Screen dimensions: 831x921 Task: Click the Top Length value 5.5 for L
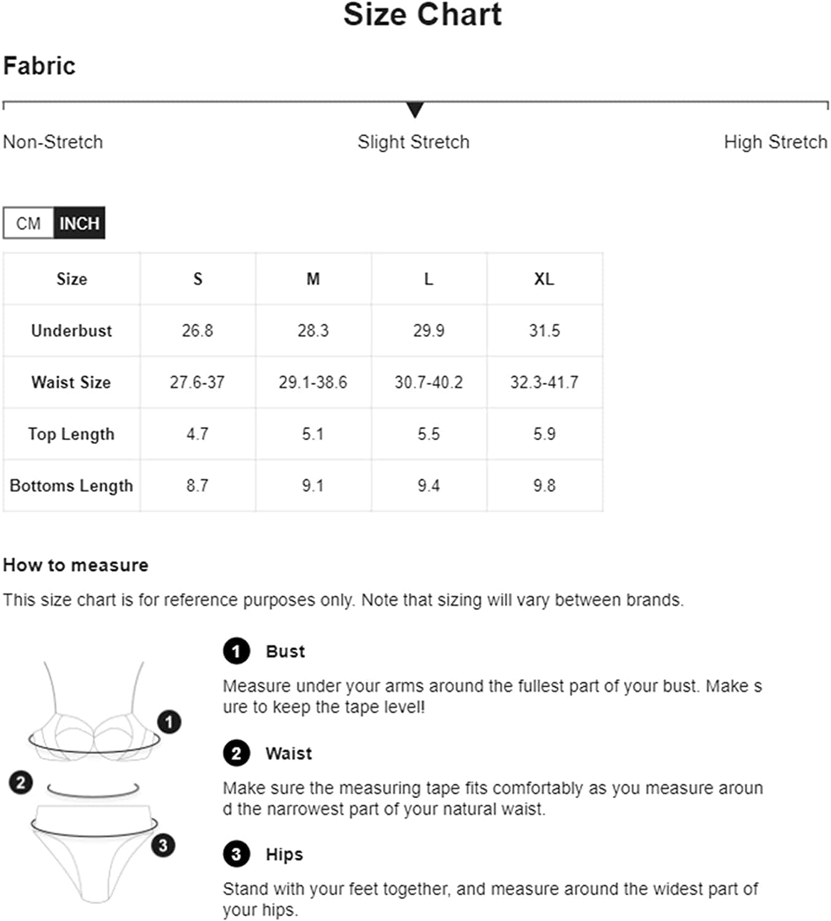[x=429, y=434]
